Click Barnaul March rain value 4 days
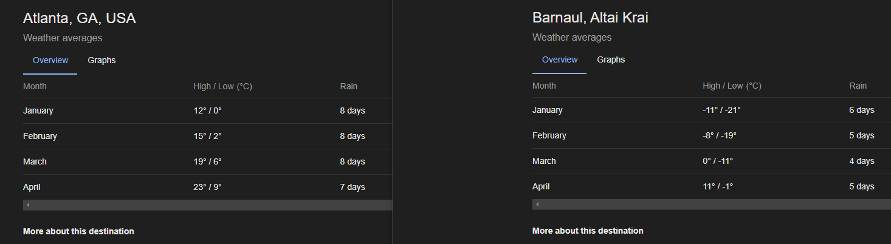 pyautogui.click(x=862, y=161)
